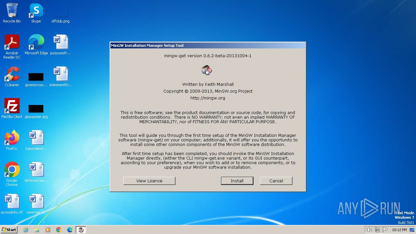Open the Recycle Bin desktop icon
This screenshot has height=234, width=416.
click(12, 13)
